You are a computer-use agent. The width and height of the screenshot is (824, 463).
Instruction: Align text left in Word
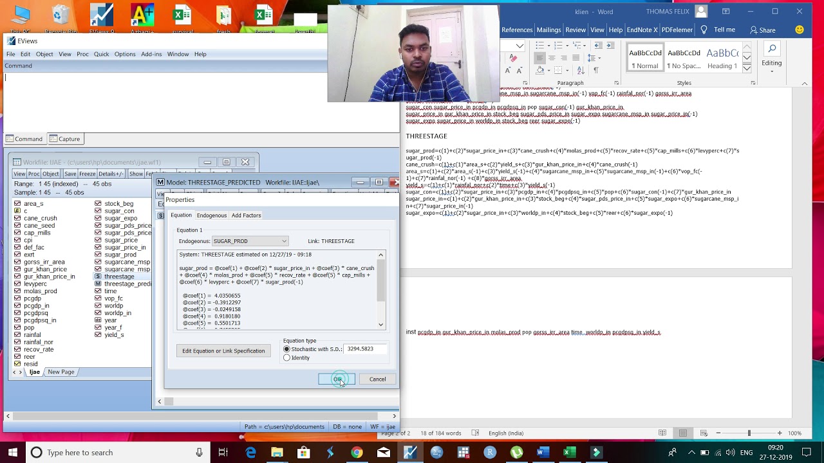[539, 58]
